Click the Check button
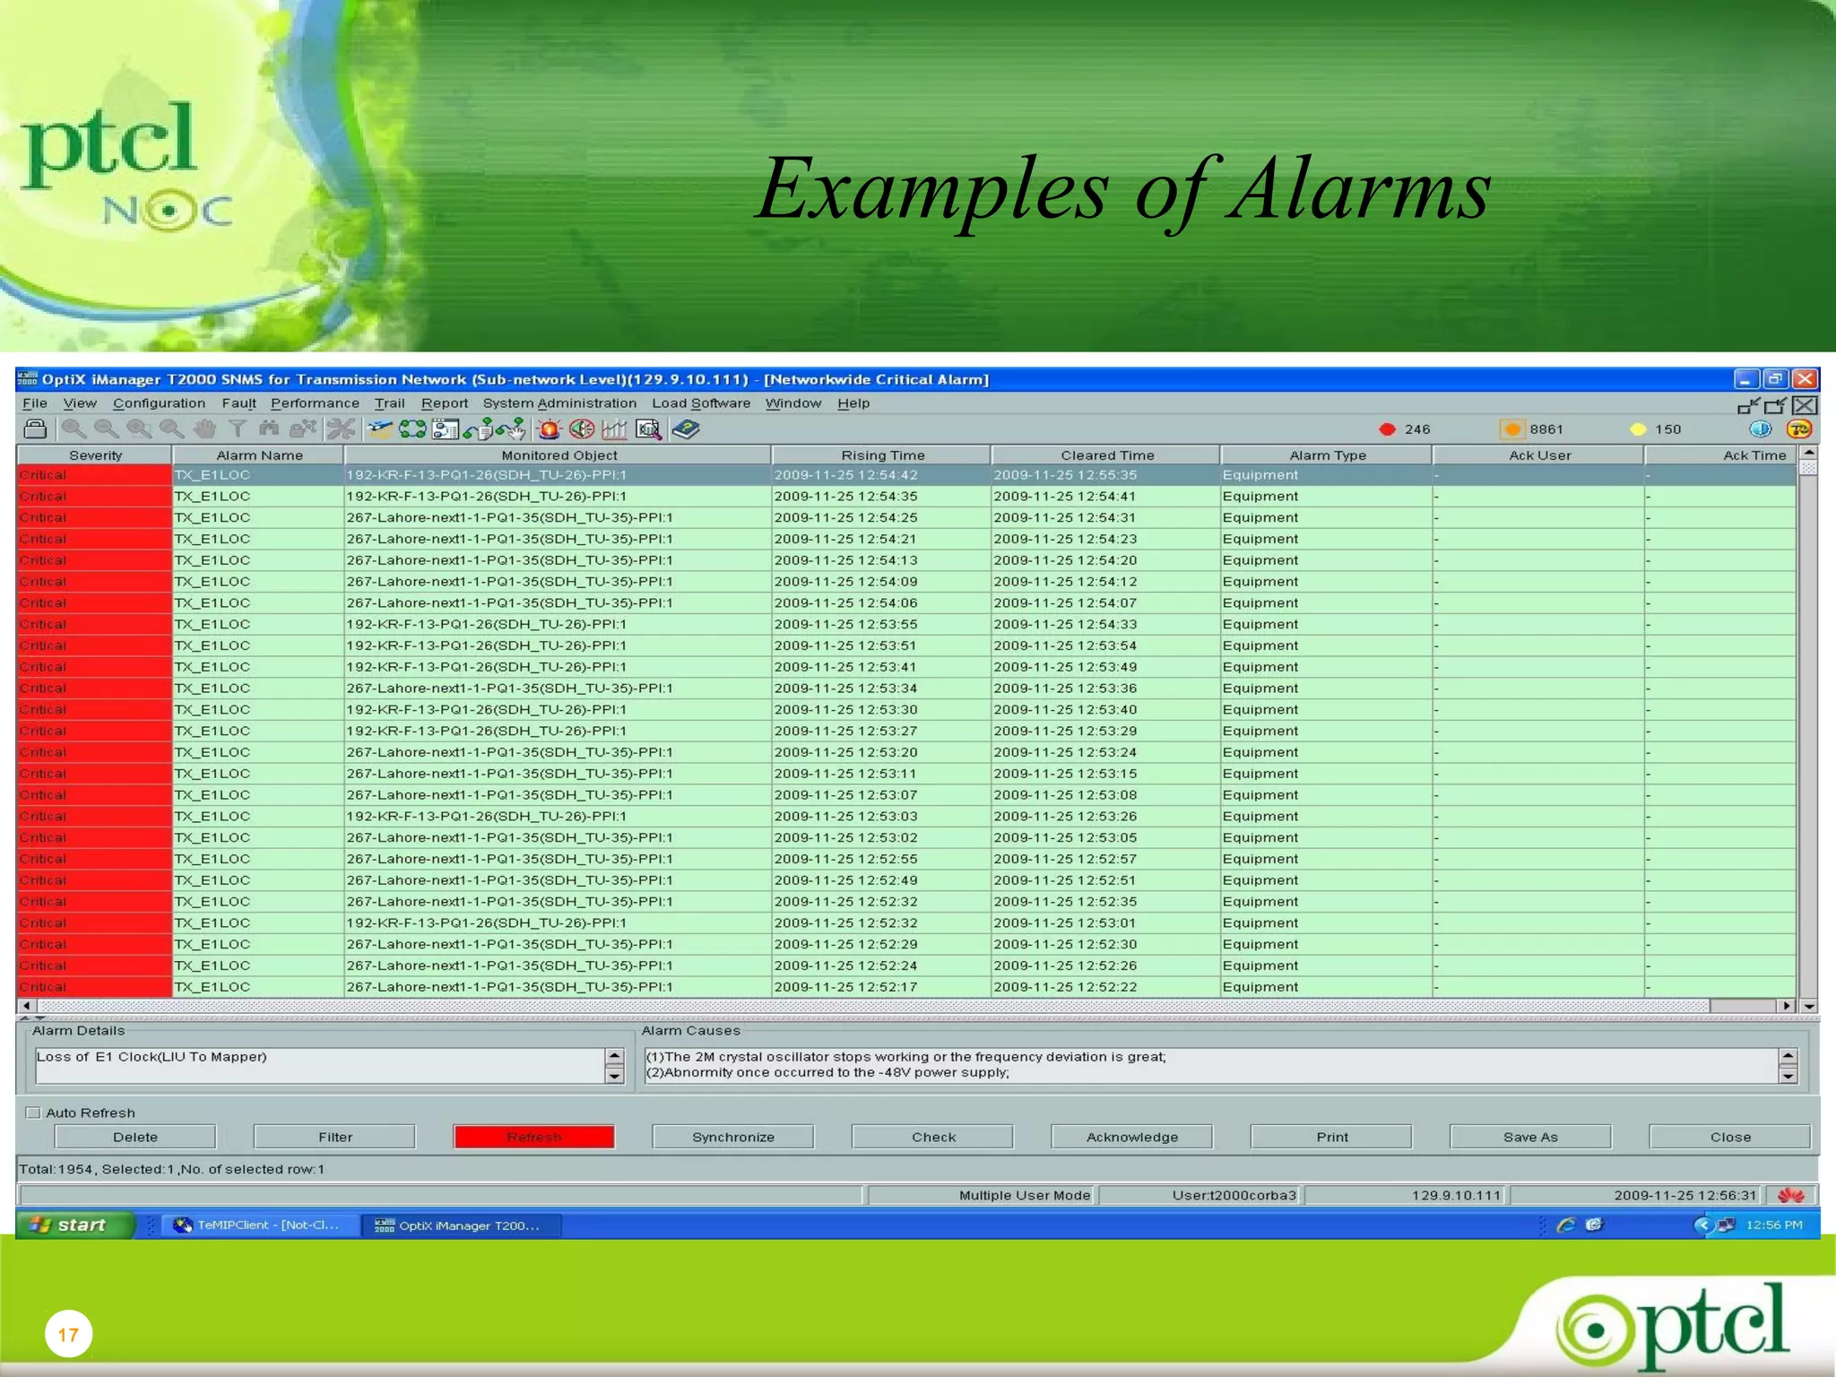The width and height of the screenshot is (1836, 1377). tap(933, 1137)
